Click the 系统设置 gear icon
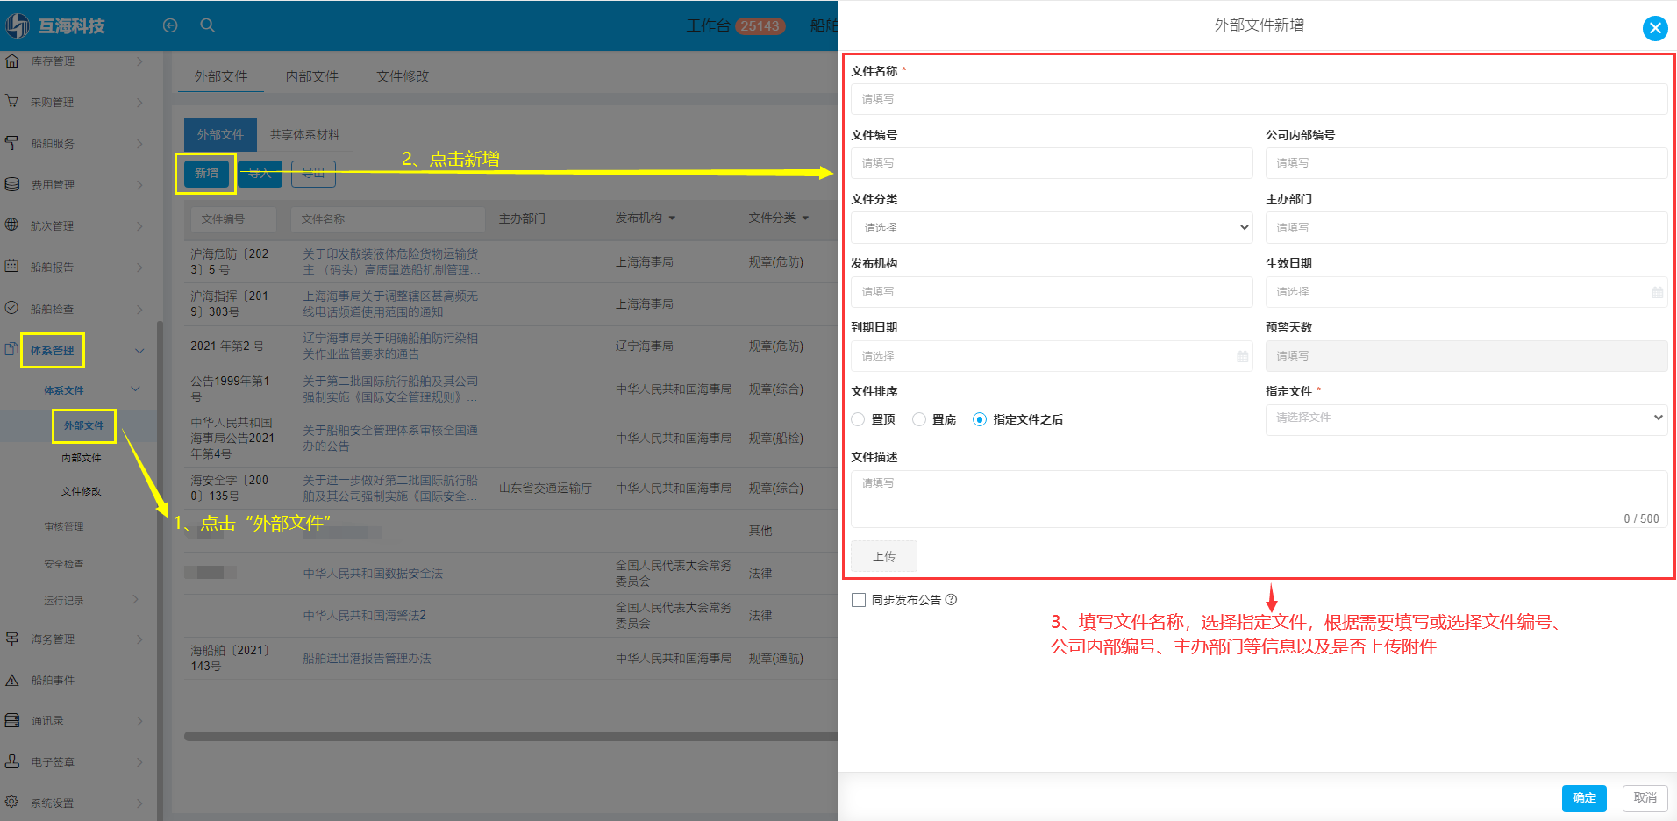The width and height of the screenshot is (1677, 821). point(12,802)
